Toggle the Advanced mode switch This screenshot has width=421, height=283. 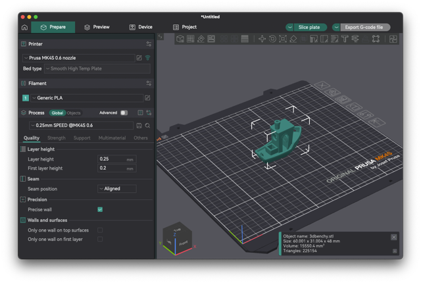pos(124,113)
